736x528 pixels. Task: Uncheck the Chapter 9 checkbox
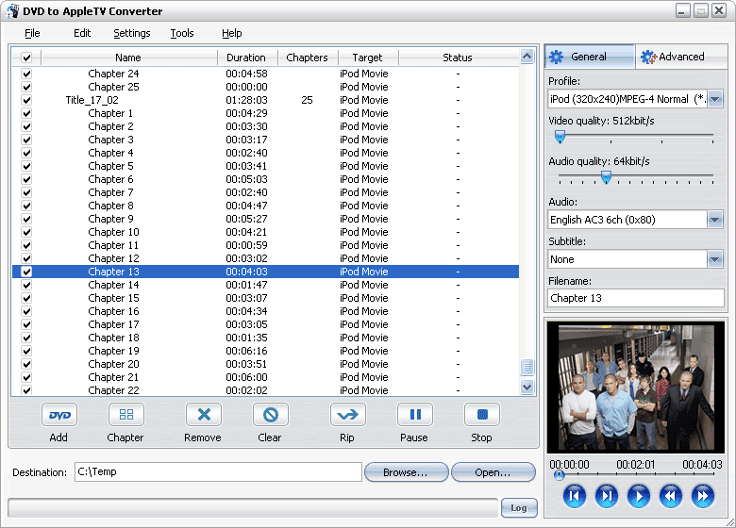[x=26, y=219]
